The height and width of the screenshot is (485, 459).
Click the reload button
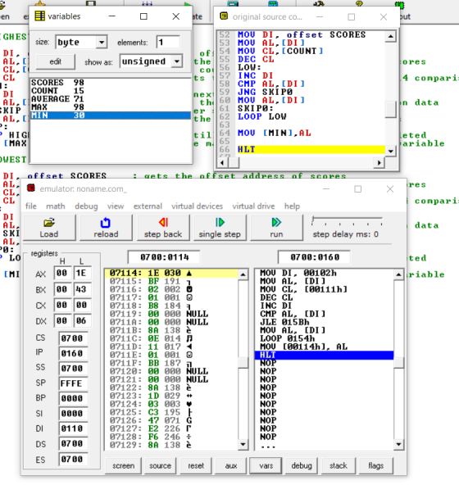[x=106, y=228]
